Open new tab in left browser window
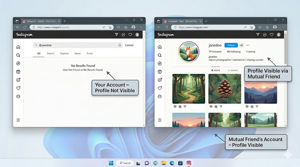Viewport: 300px width, 167px height. pyautogui.click(x=64, y=21)
